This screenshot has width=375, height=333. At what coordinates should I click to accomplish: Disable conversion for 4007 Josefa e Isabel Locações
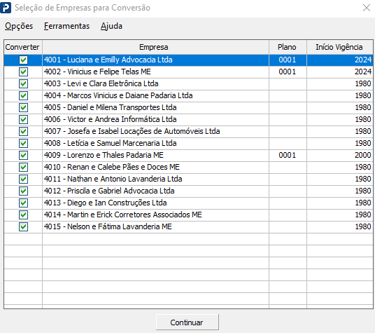pyautogui.click(x=24, y=131)
